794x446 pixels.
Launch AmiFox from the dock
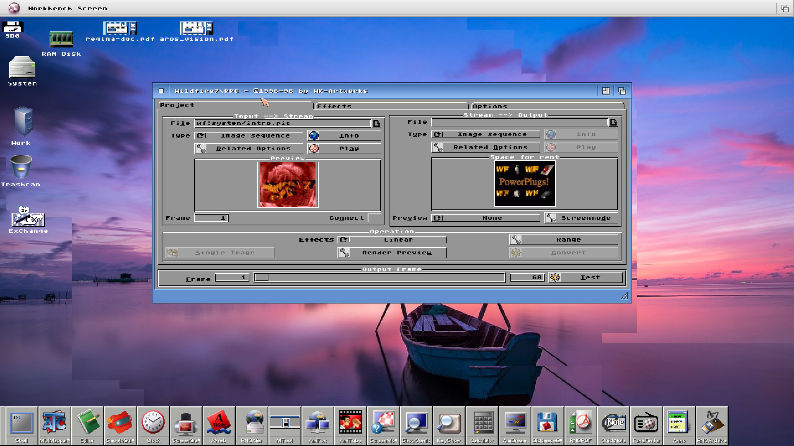pos(318,423)
